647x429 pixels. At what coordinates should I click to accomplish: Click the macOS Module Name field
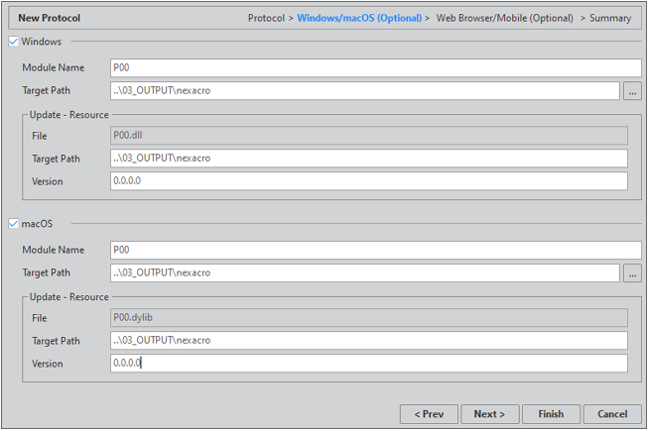tap(375, 250)
